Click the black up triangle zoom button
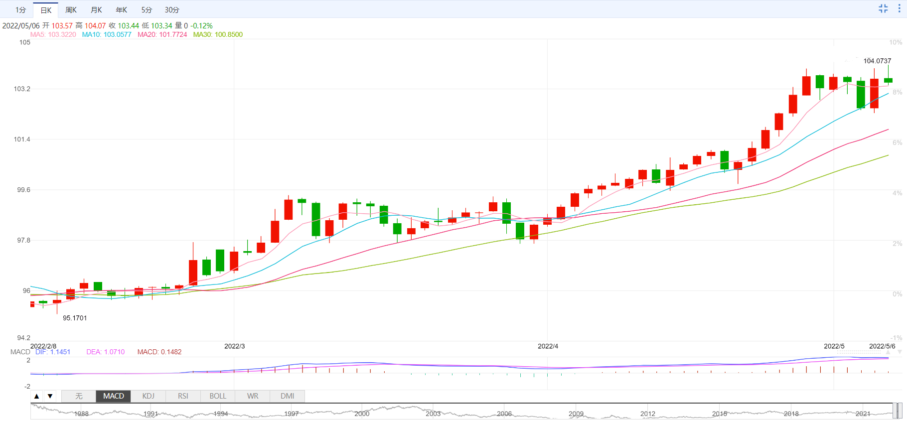This screenshot has width=907, height=425. point(37,396)
